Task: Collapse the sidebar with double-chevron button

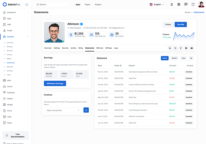Action: coord(26,5)
